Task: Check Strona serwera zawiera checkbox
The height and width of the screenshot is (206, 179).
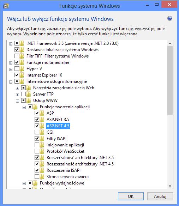Action: click(x=37, y=177)
